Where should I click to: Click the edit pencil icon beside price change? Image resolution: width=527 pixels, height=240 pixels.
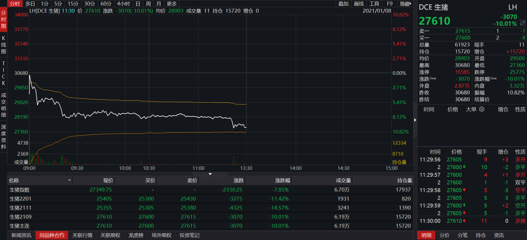click(x=523, y=23)
